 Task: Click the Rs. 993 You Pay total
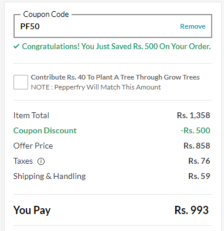pyautogui.click(x=192, y=210)
